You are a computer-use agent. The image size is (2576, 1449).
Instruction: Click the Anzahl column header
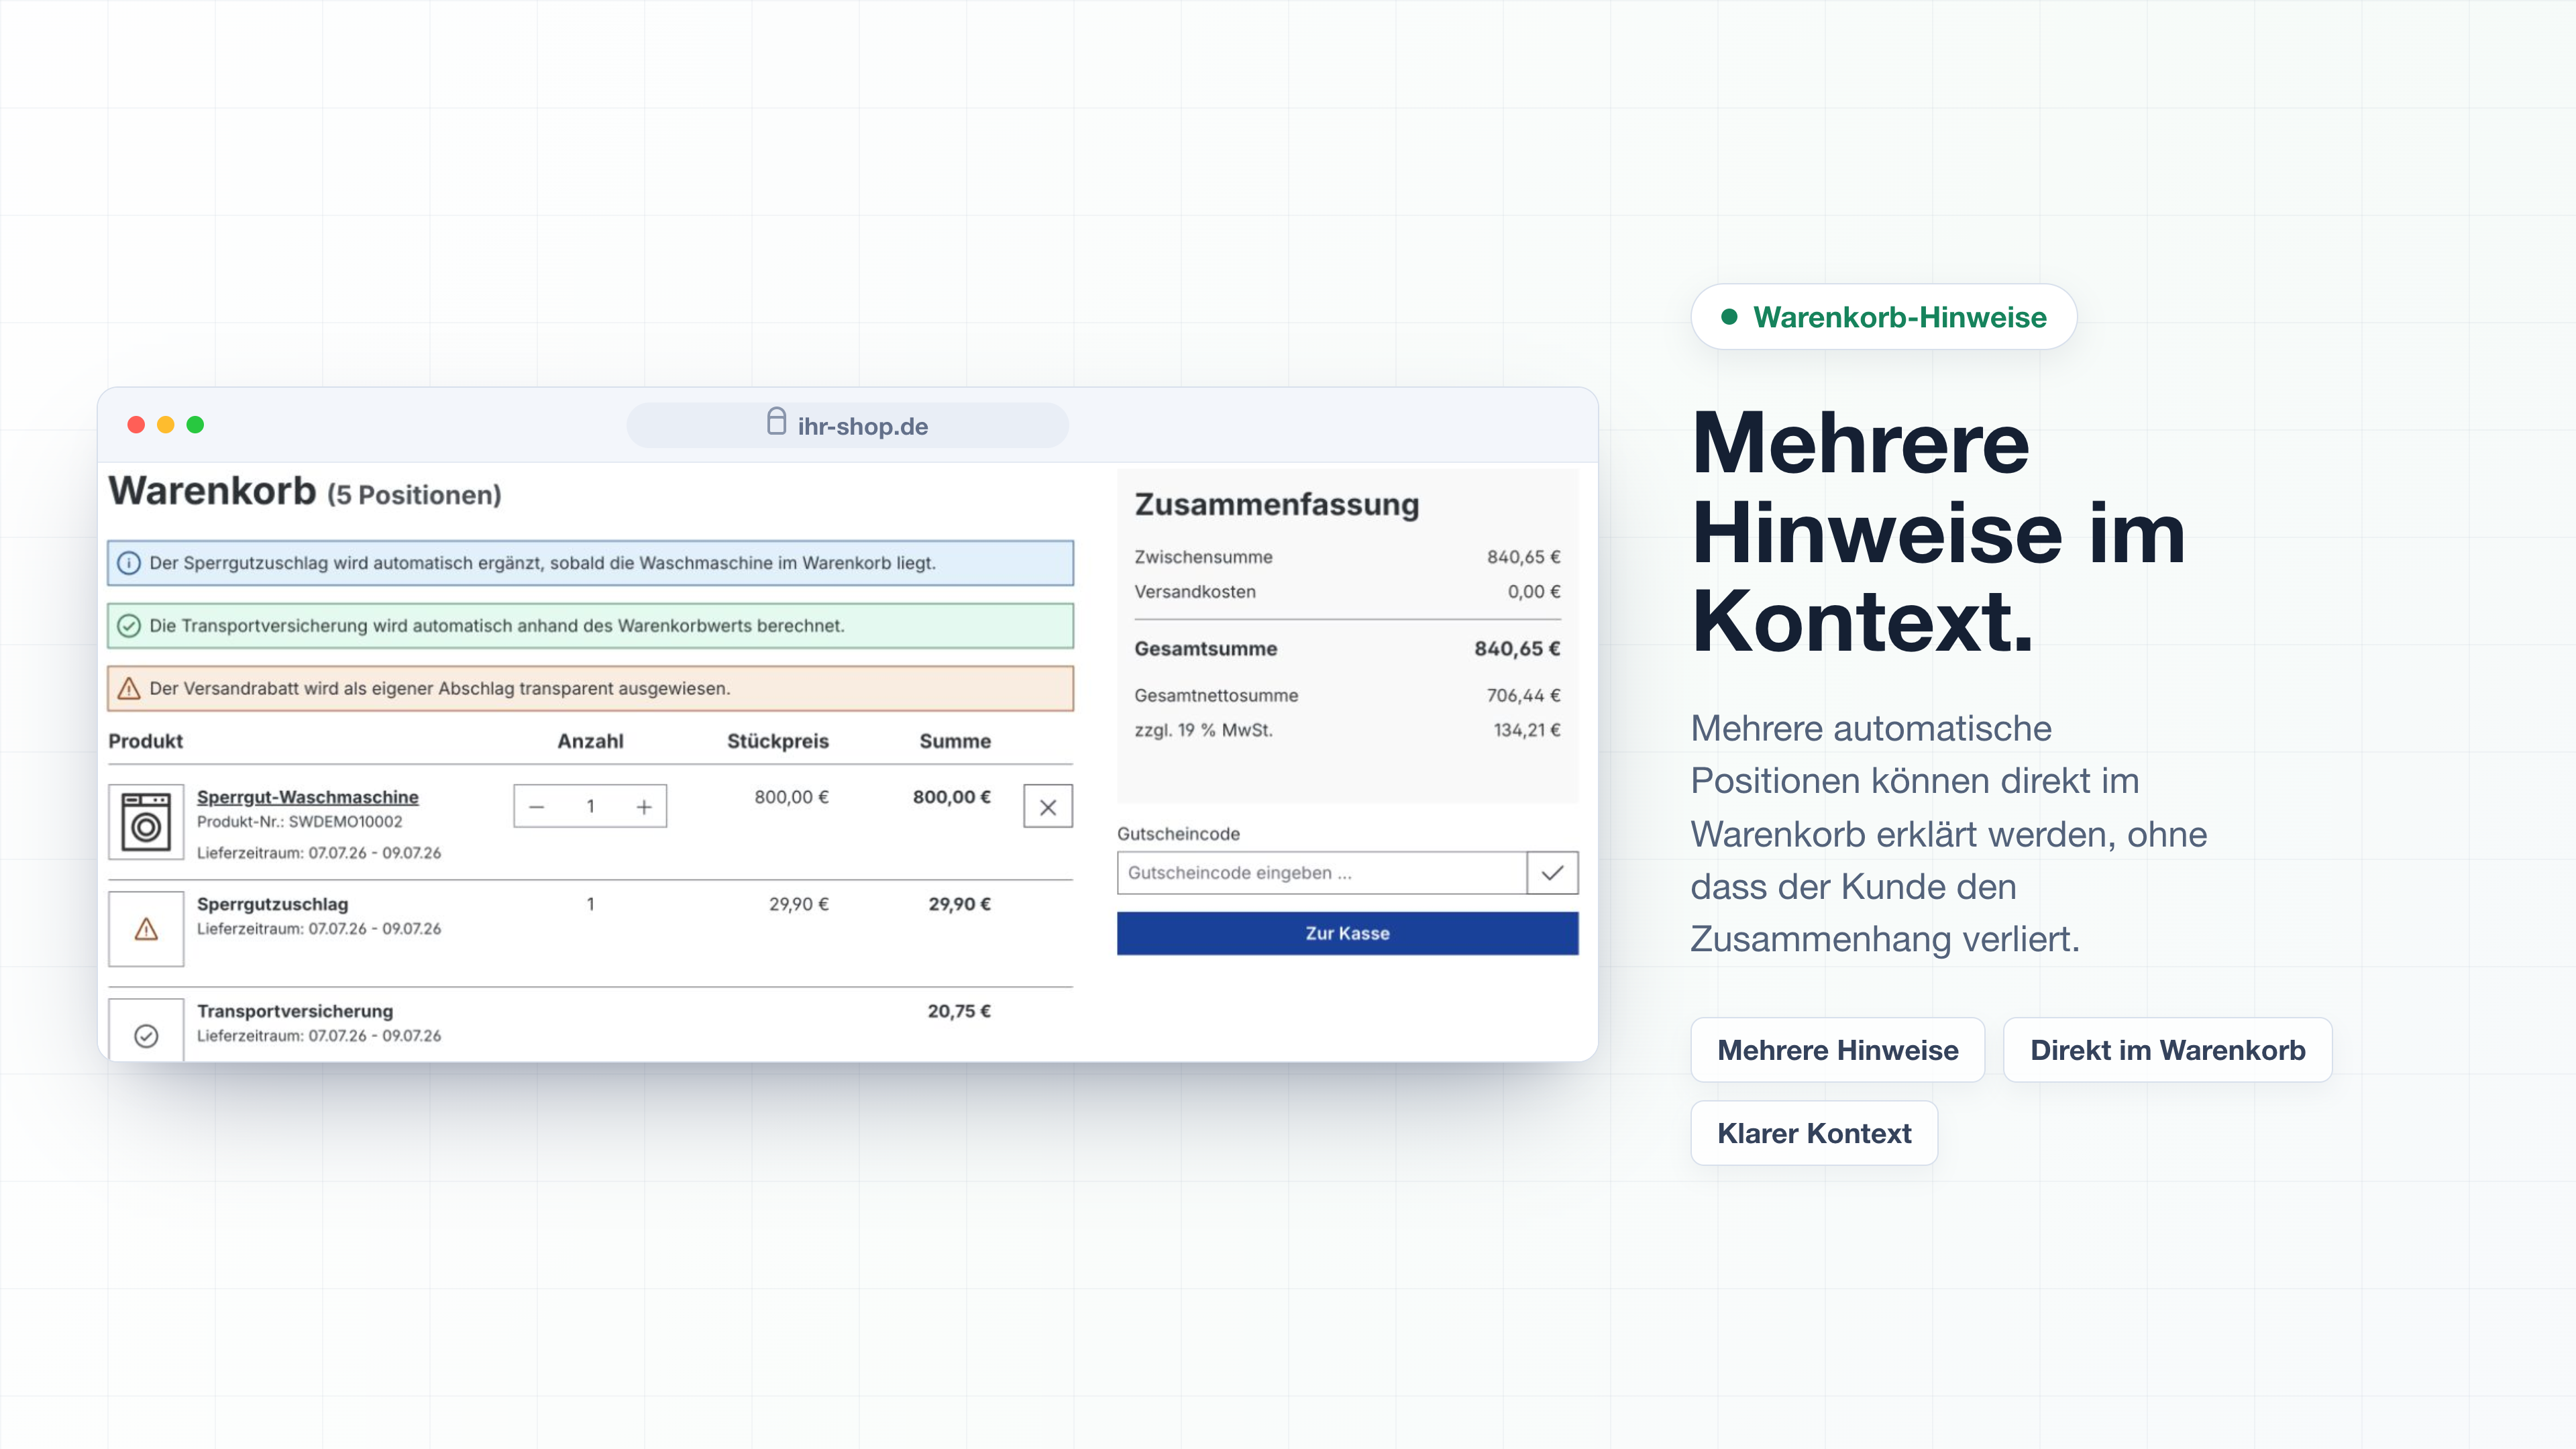[590, 741]
